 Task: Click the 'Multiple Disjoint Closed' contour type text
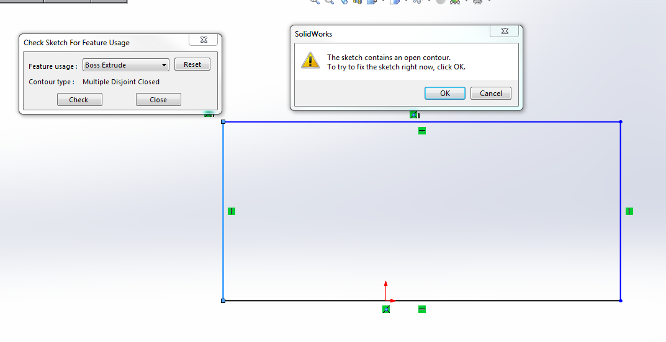click(x=121, y=82)
